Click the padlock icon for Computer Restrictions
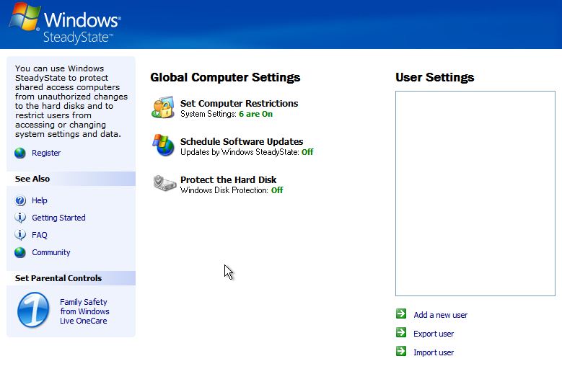 163,107
